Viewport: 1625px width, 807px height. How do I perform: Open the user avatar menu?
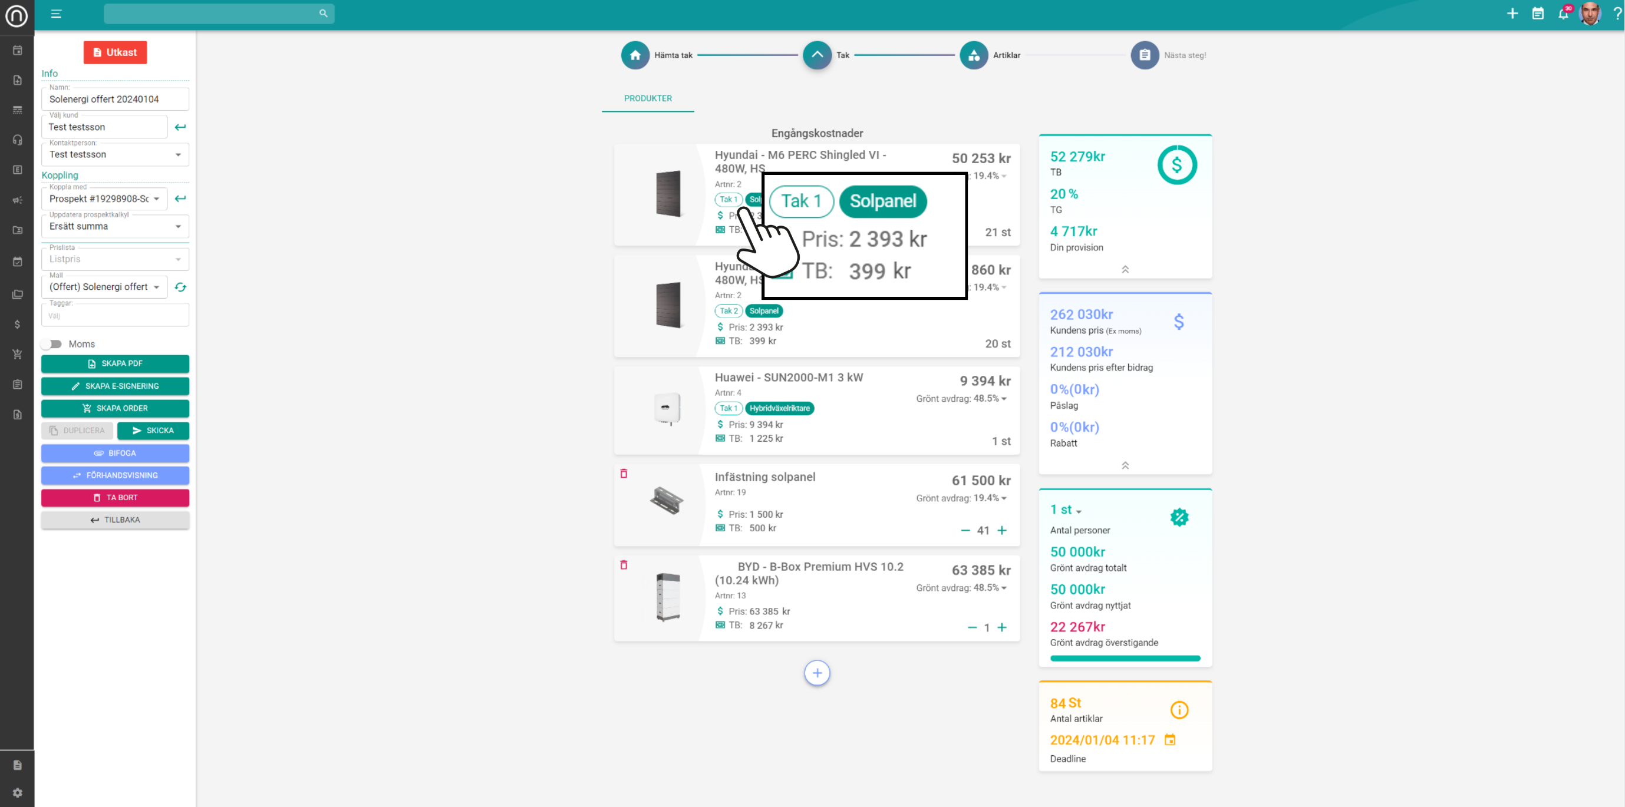(1590, 13)
